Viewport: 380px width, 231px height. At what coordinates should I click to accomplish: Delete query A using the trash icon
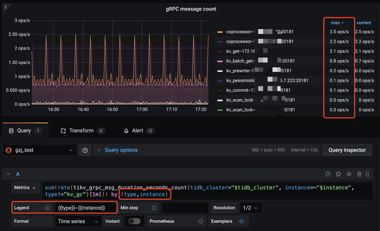tap(359, 174)
